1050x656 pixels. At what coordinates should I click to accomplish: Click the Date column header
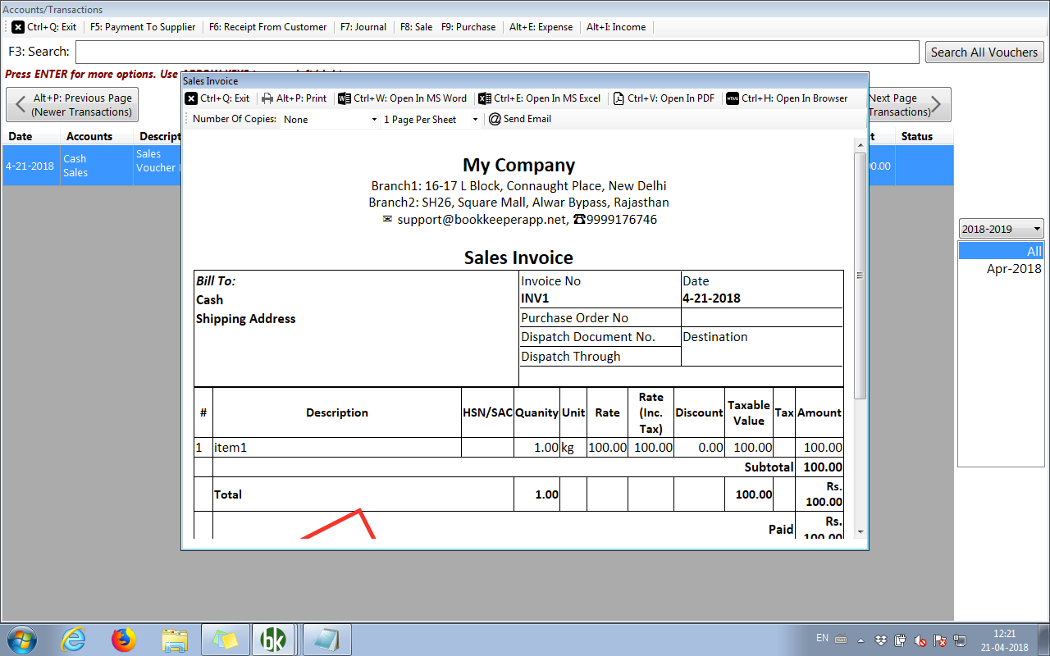(x=31, y=136)
